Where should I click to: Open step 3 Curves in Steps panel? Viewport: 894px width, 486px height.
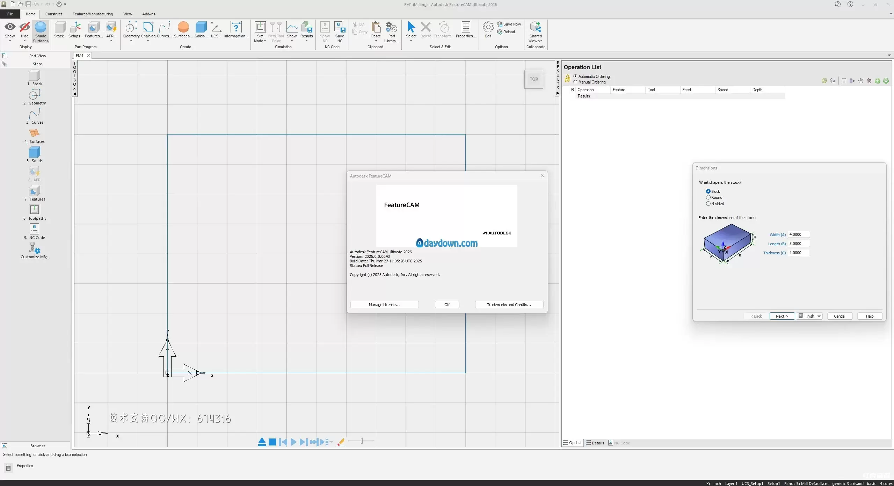click(35, 116)
